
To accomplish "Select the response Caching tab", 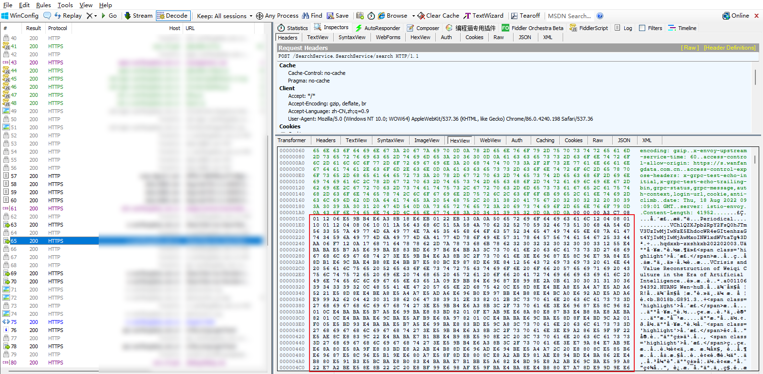I will [x=545, y=140].
